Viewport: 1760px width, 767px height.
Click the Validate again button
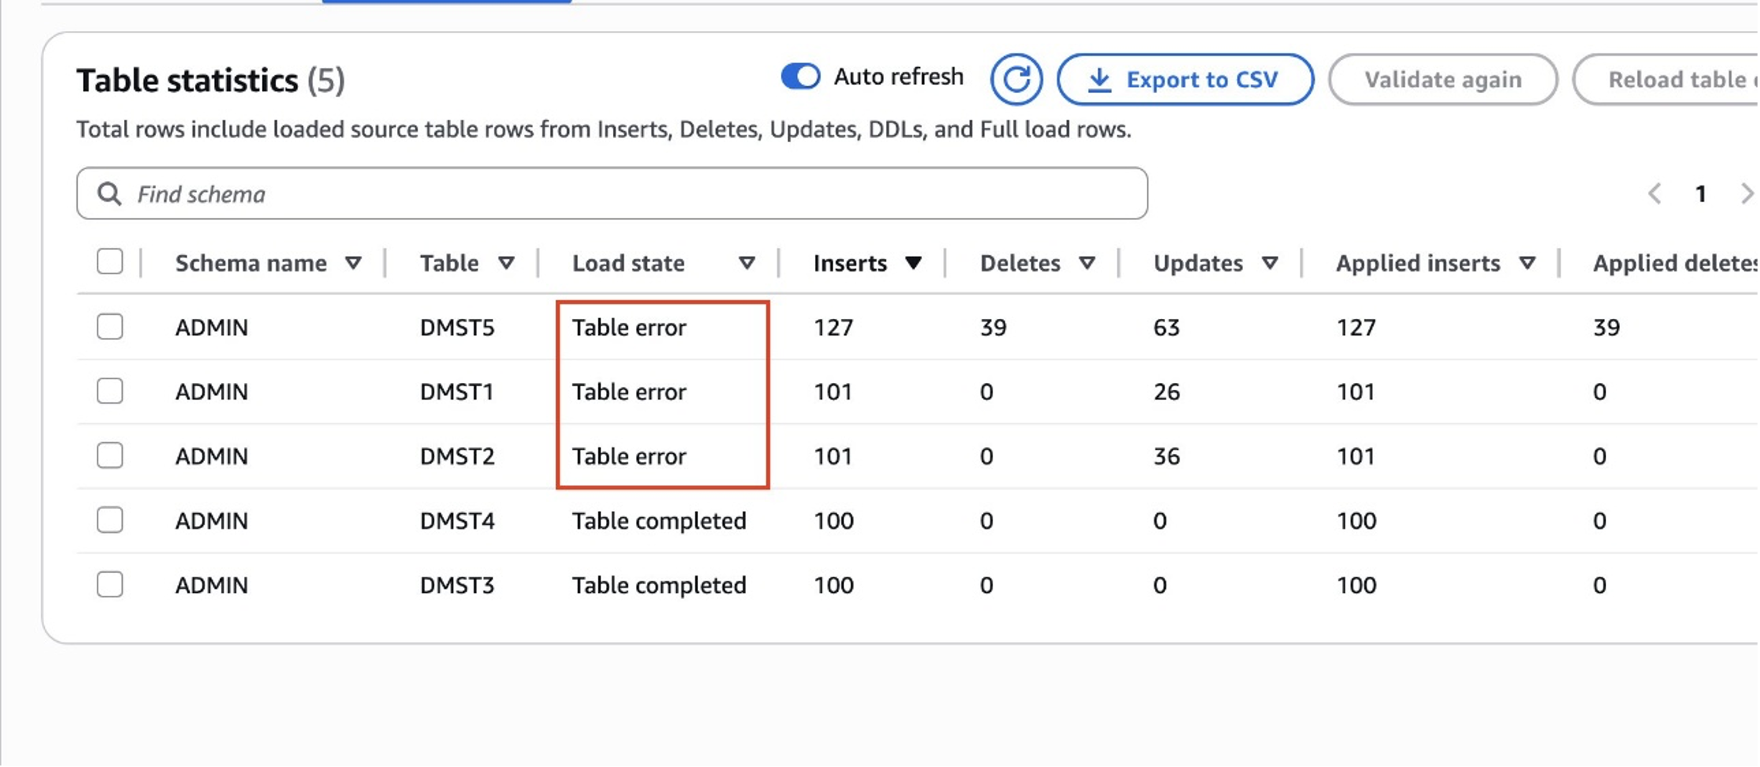click(x=1442, y=80)
